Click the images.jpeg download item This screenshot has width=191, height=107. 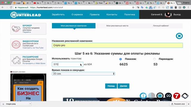[x=15, y=104]
